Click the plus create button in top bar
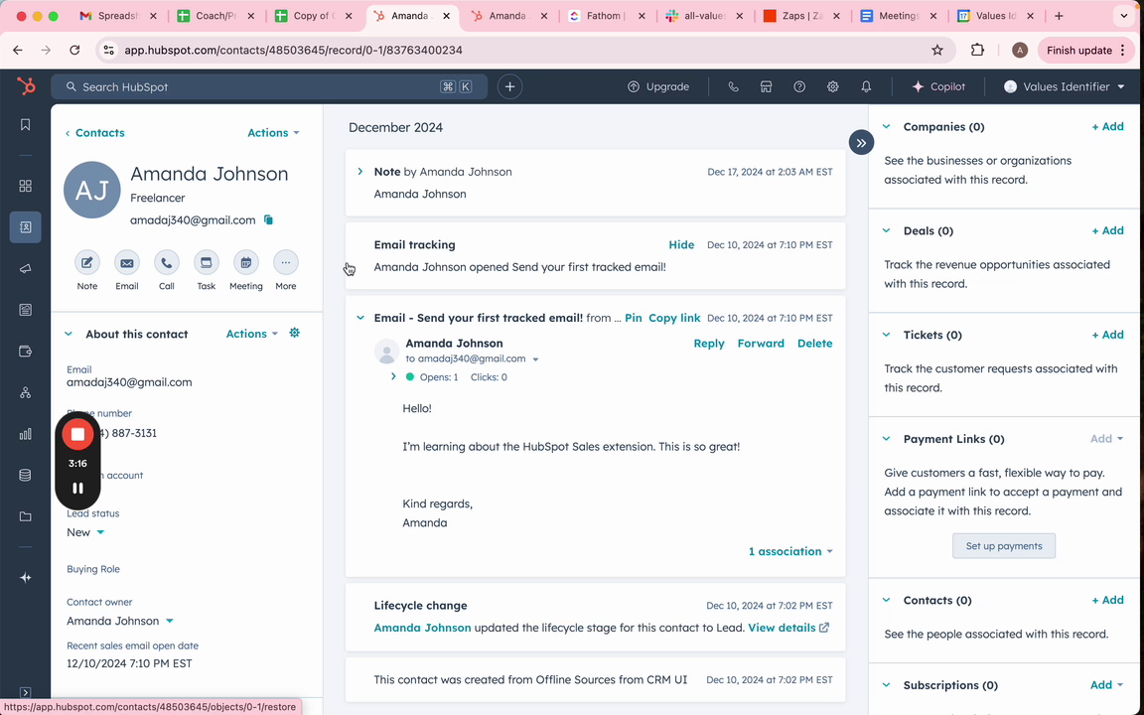1144x715 pixels. tap(510, 86)
